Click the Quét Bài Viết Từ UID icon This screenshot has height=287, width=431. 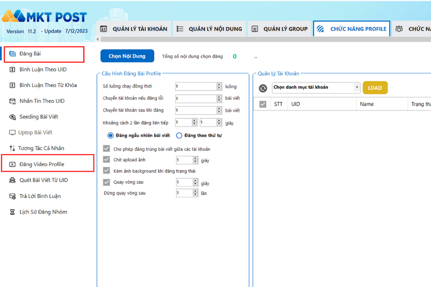12,180
